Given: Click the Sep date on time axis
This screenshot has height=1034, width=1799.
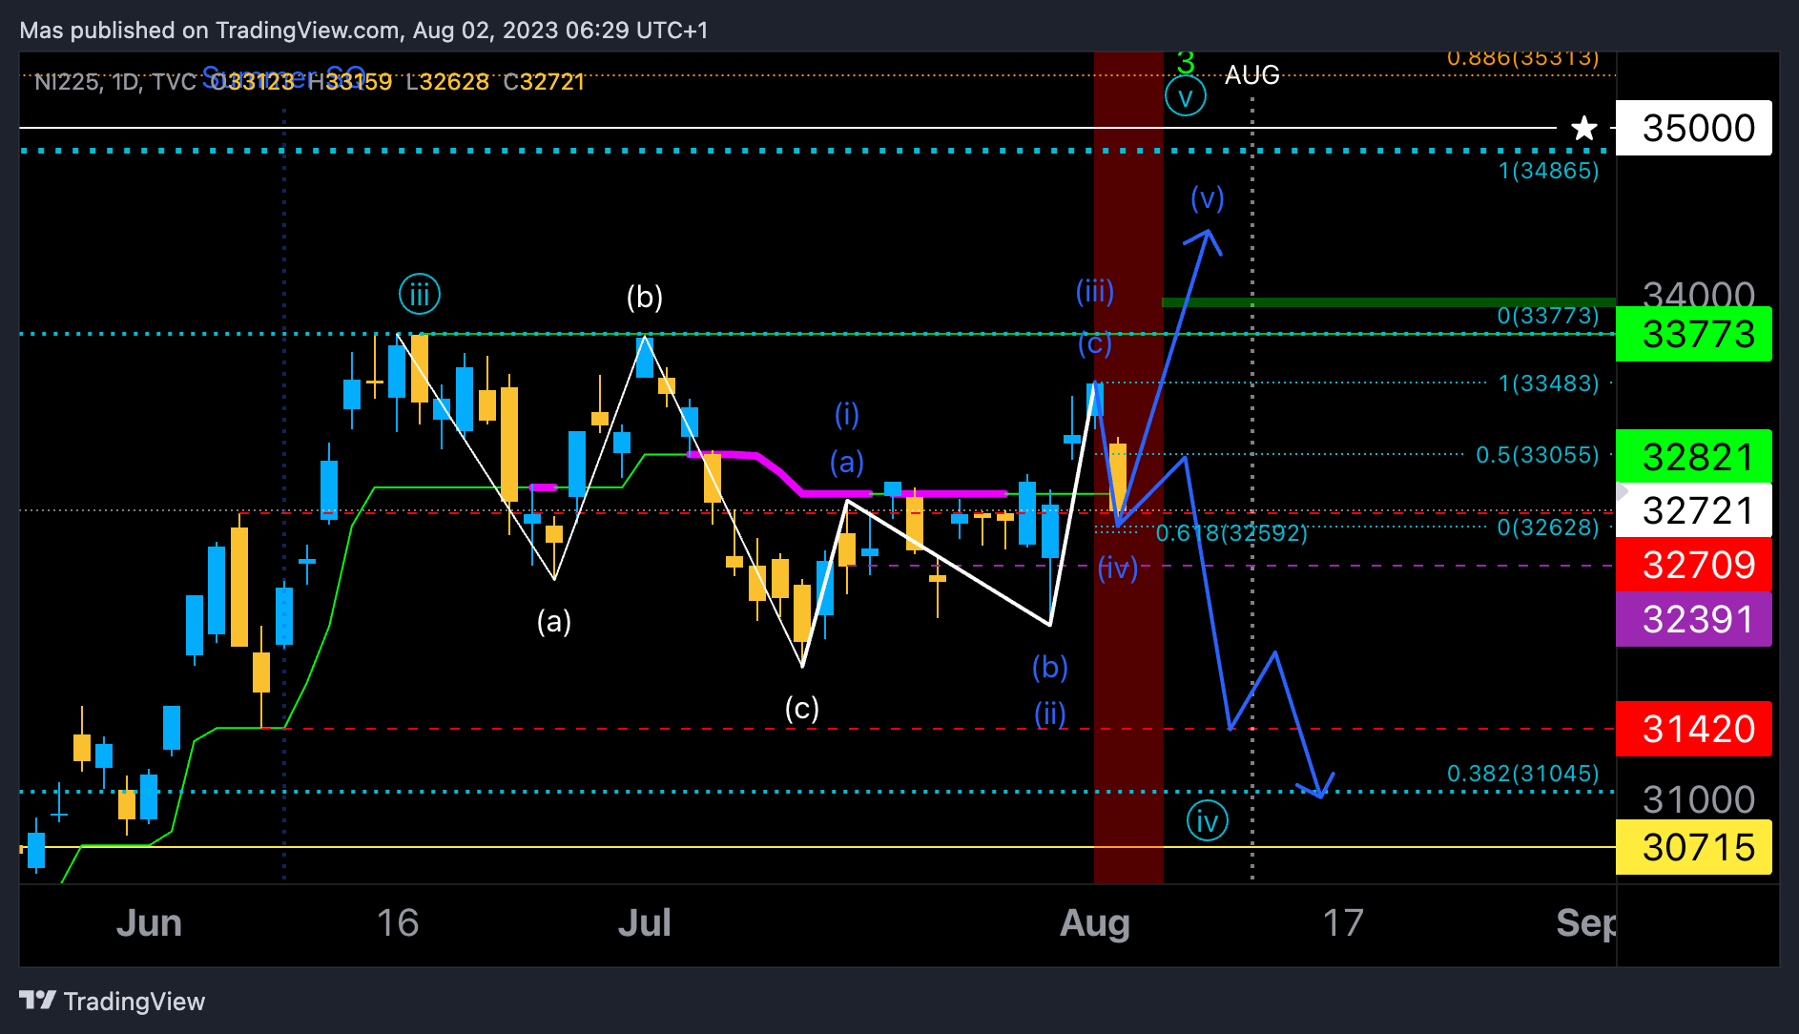Looking at the screenshot, I should pos(1586,923).
